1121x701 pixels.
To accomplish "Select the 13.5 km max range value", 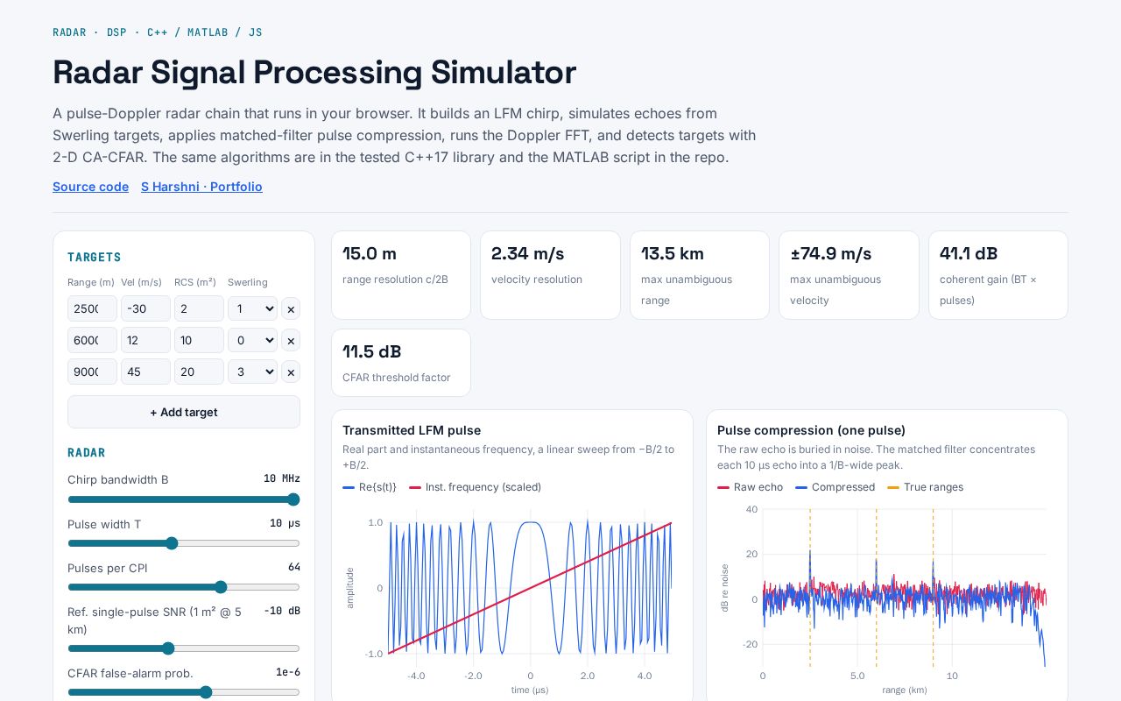I will point(673,253).
